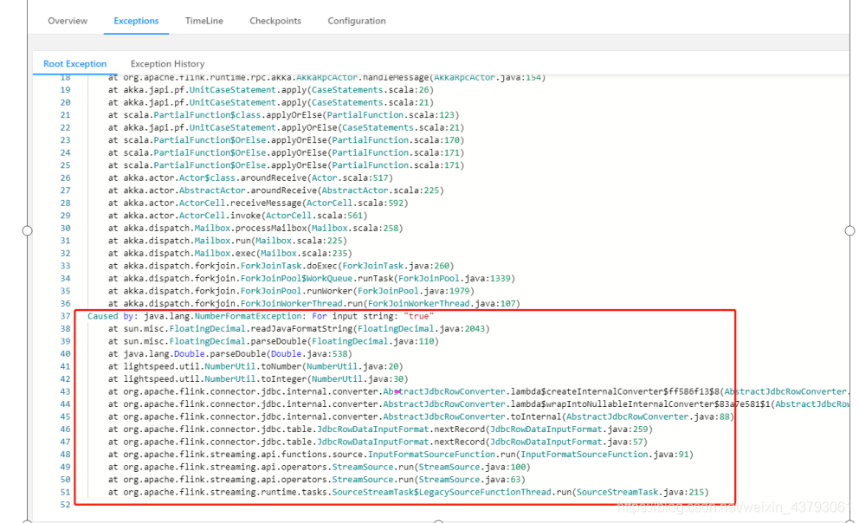Click StreamSource.run java:100 line
This screenshot has height=523, width=859.
pyautogui.click(x=320, y=467)
